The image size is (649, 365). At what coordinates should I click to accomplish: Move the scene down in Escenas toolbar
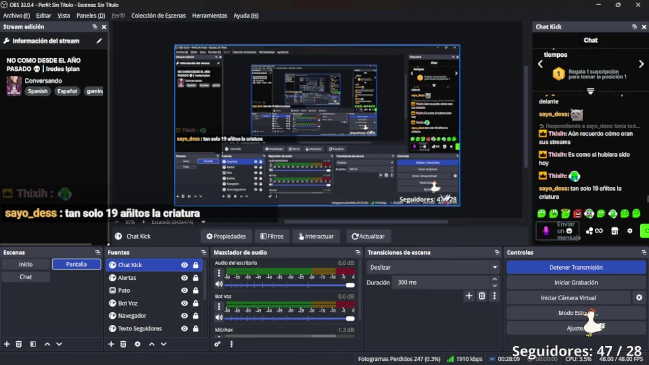(59, 344)
